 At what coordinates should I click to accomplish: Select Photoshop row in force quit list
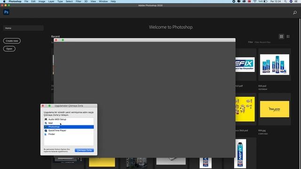click(x=69, y=127)
